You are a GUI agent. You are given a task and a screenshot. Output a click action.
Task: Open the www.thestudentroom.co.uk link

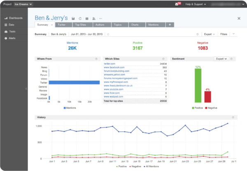[118, 86]
